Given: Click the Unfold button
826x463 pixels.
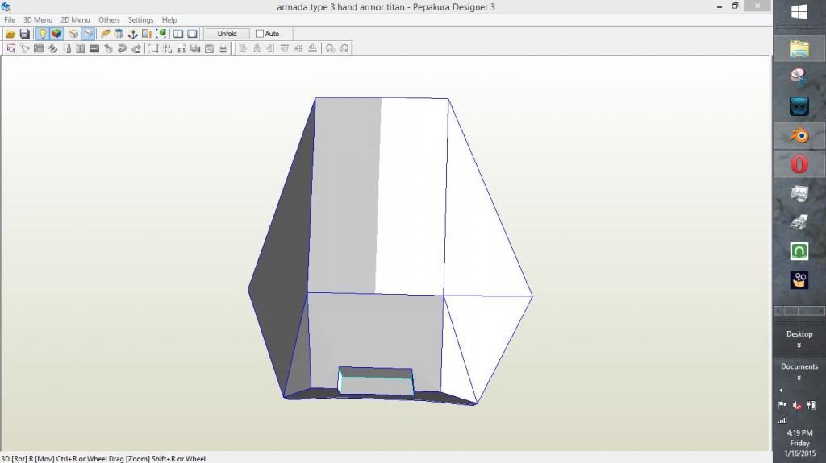Looking at the screenshot, I should (x=227, y=34).
